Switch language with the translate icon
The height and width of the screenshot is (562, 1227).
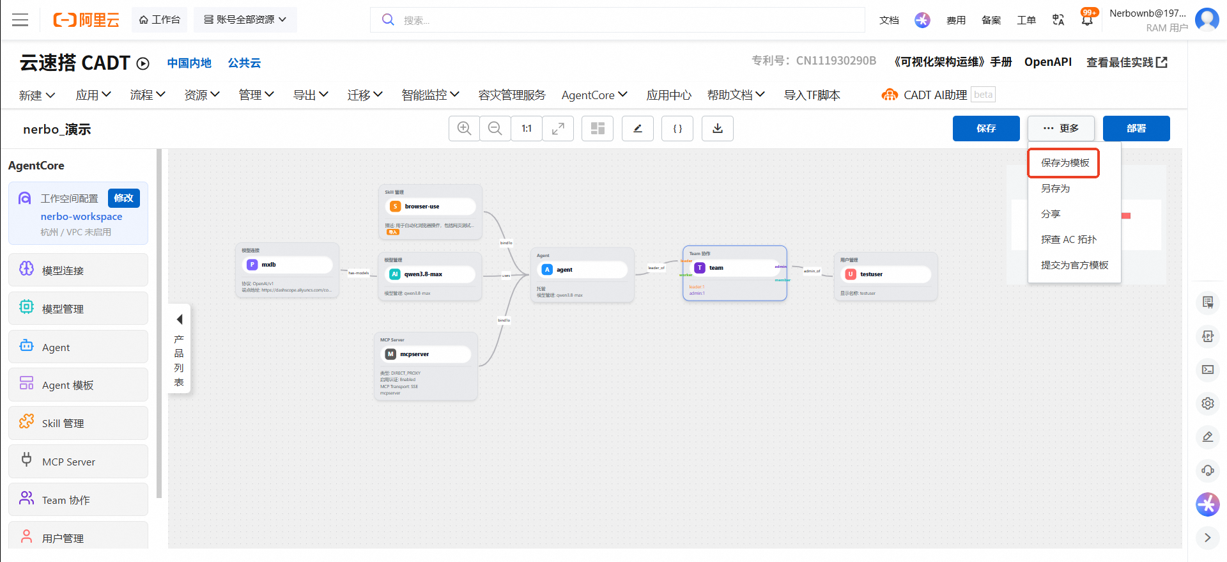(1058, 20)
